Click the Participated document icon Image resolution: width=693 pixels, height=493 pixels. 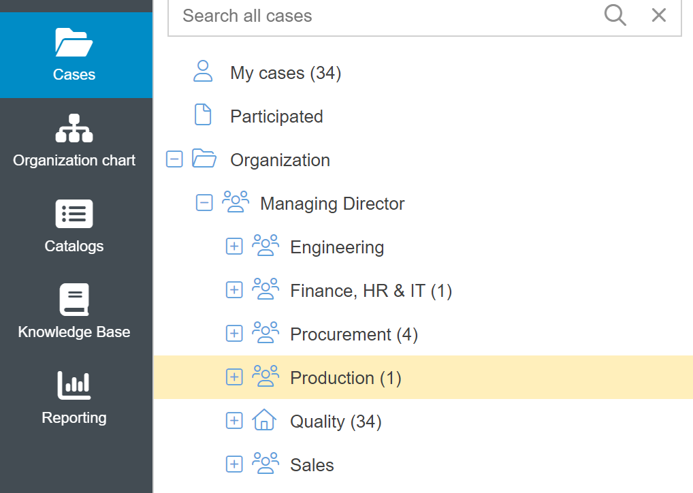click(x=204, y=116)
